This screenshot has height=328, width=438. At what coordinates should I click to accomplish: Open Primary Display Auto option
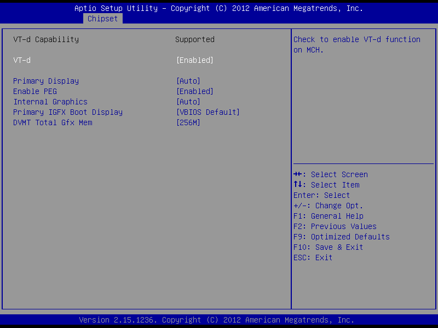(x=188, y=81)
